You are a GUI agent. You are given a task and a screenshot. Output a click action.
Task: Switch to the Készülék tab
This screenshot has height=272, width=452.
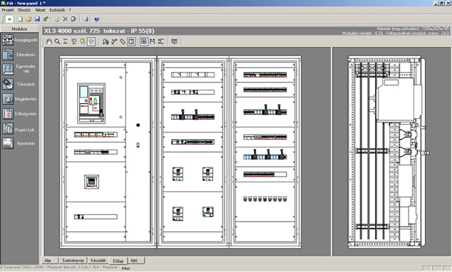(98, 261)
